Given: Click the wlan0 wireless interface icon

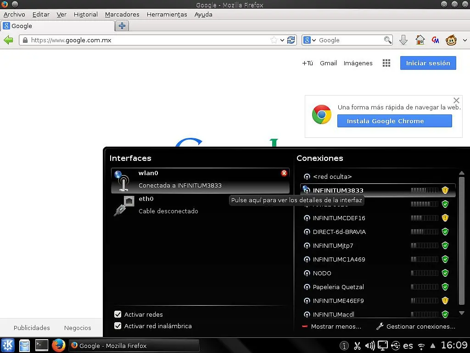Looking at the screenshot, I should 122,180.
